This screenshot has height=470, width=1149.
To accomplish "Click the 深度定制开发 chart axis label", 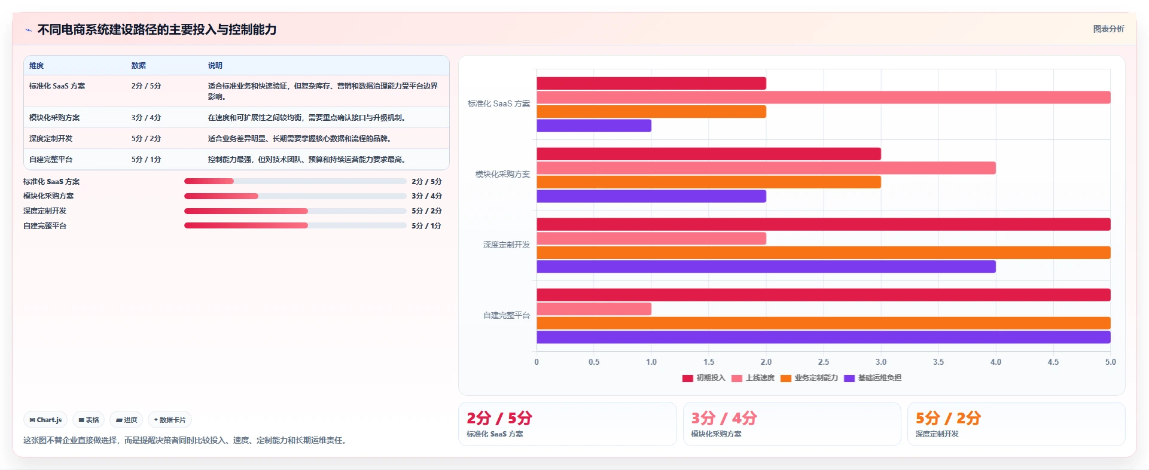I will coord(507,245).
